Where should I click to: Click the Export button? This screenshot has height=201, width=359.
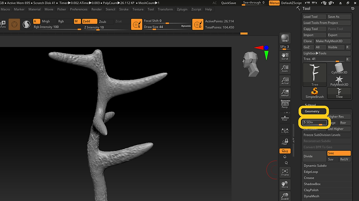tap(339, 35)
